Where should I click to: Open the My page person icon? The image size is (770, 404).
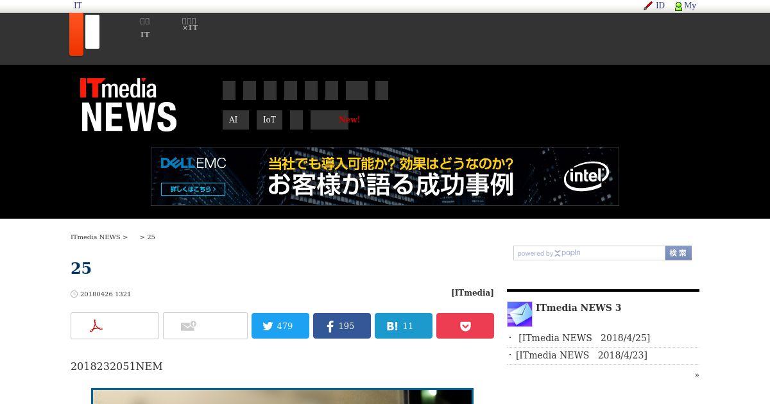tap(678, 6)
